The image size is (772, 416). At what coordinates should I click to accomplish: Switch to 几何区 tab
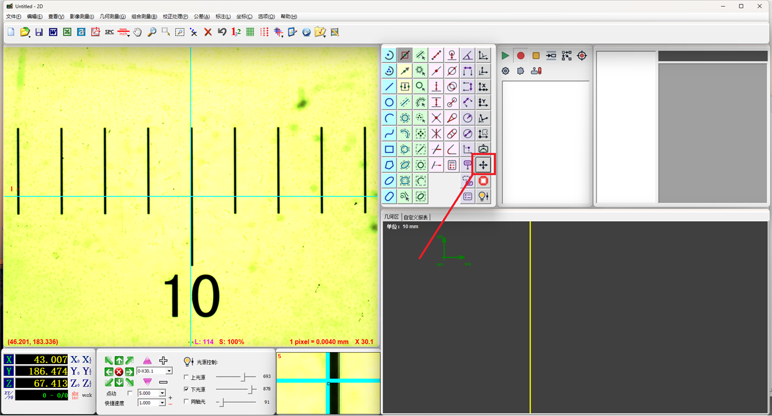tap(392, 217)
